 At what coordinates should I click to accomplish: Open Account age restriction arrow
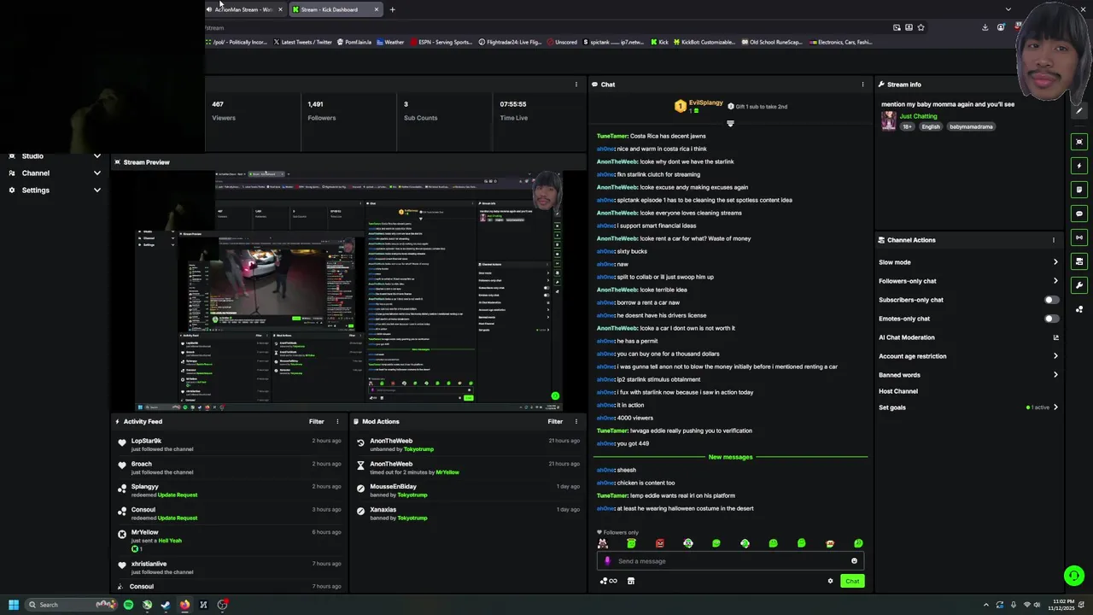1055,356
